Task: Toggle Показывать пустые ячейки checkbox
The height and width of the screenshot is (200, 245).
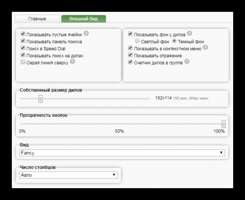Action: [23, 34]
